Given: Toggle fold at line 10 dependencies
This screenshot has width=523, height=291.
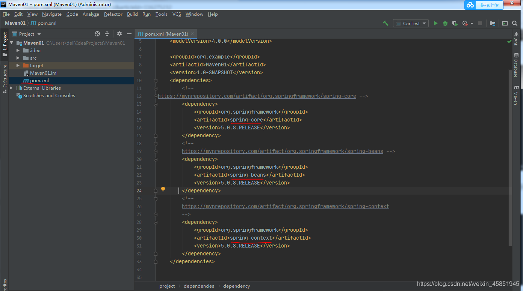Looking at the screenshot, I should click(x=156, y=80).
